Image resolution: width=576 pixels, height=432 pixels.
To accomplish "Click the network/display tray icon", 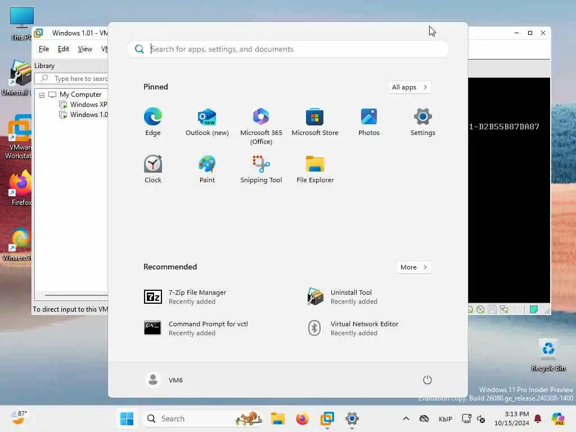I will pos(466,418).
